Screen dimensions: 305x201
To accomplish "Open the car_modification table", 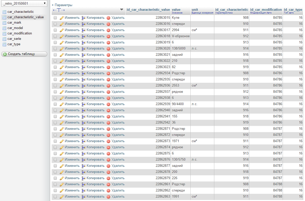I will 20,33.
